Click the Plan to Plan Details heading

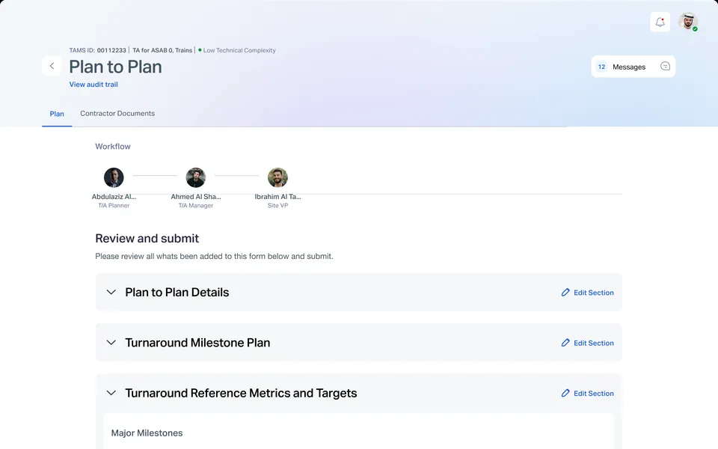click(177, 293)
